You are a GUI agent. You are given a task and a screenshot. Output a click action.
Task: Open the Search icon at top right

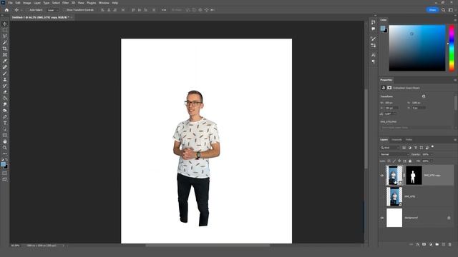click(444, 10)
